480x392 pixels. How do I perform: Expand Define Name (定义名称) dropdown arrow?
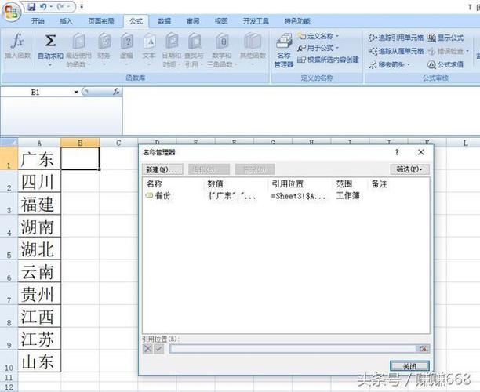tap(337, 36)
